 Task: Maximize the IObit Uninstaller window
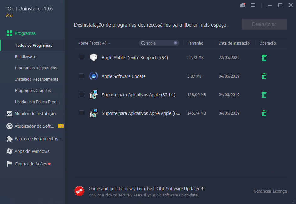coord(281,5)
